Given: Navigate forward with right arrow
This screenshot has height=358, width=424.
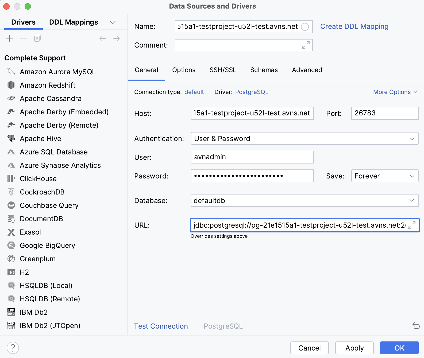Looking at the screenshot, I should coord(117,38).
